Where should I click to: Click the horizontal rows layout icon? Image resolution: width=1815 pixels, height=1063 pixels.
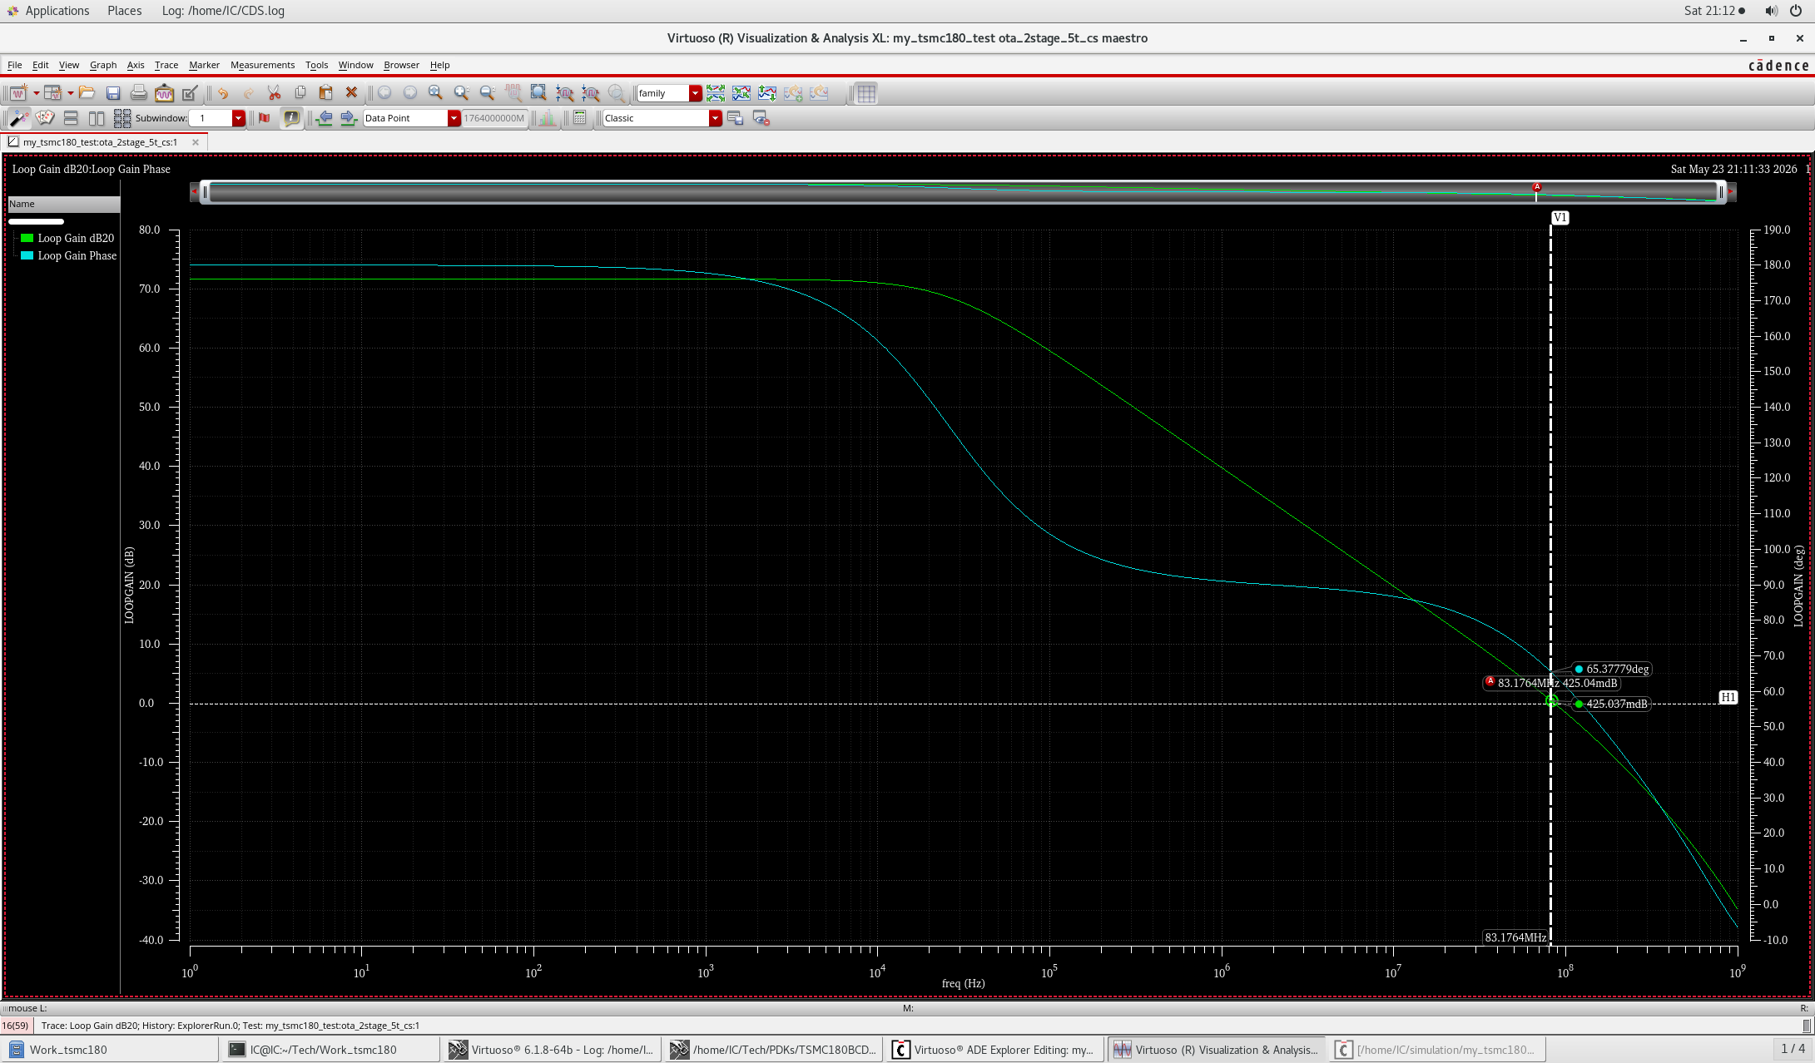pyautogui.click(x=71, y=118)
